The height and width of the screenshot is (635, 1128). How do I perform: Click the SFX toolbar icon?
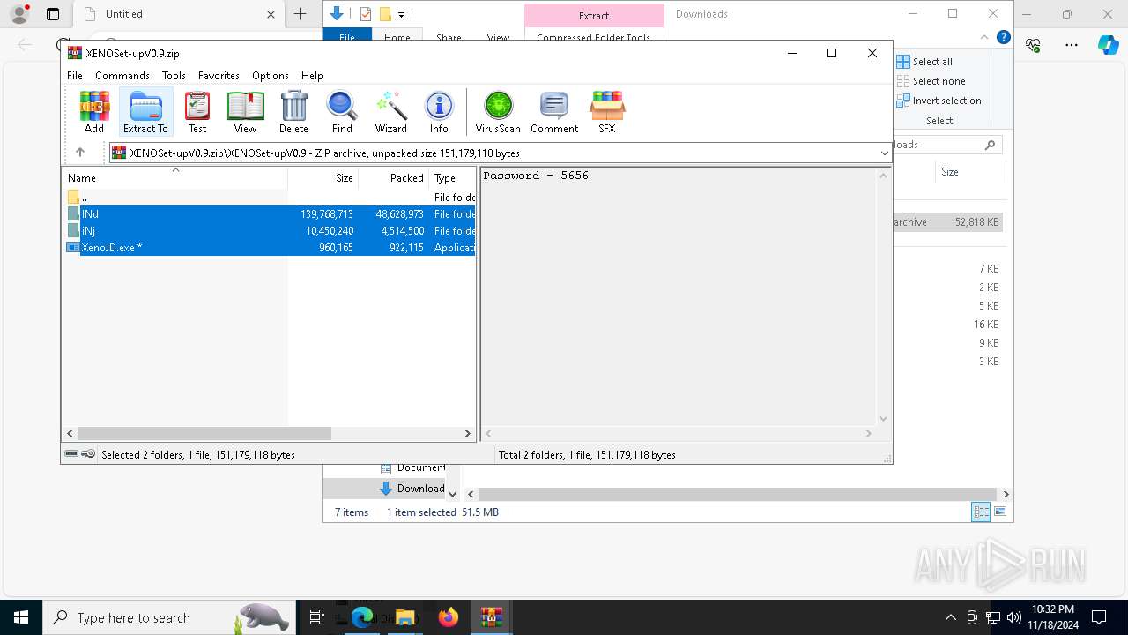coord(607,112)
